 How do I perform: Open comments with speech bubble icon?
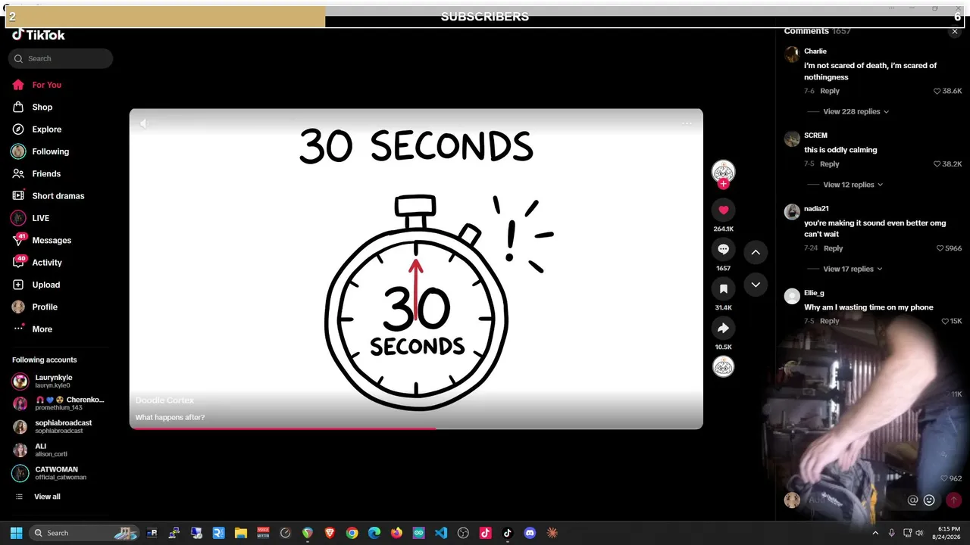pyautogui.click(x=723, y=249)
